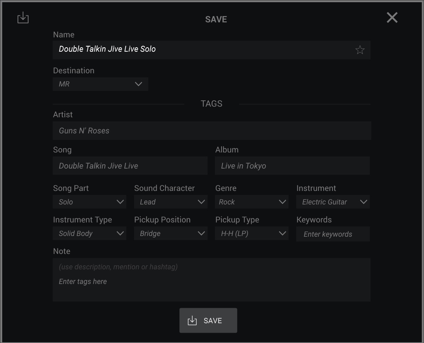Click the SAVE button at the bottom

208,321
